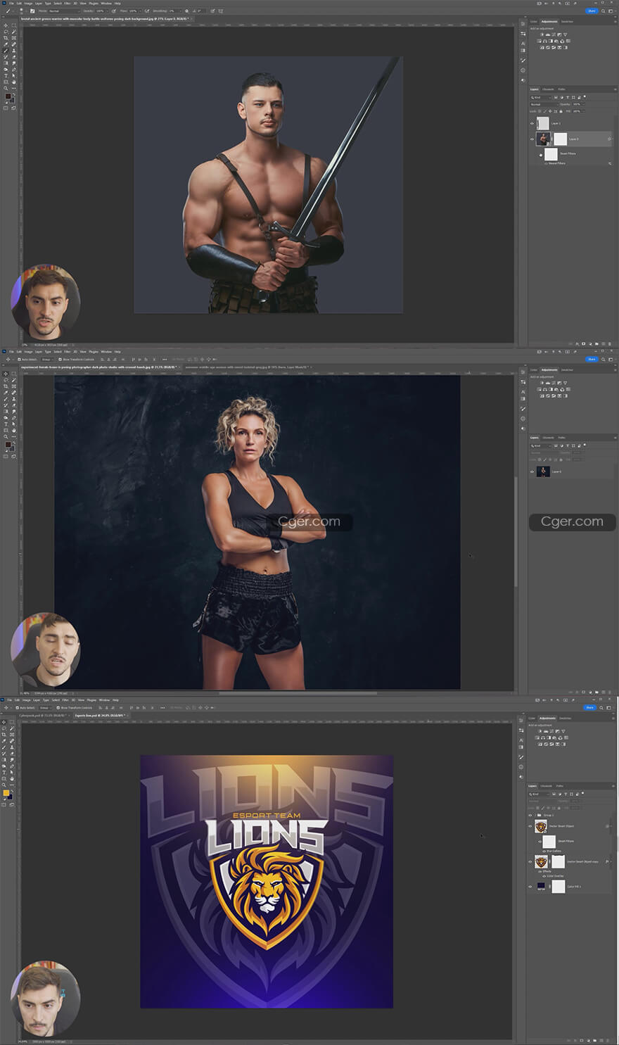This screenshot has width=619, height=1045.
Task: Select the Crop tool in the gladiator window
Action: coord(6,38)
